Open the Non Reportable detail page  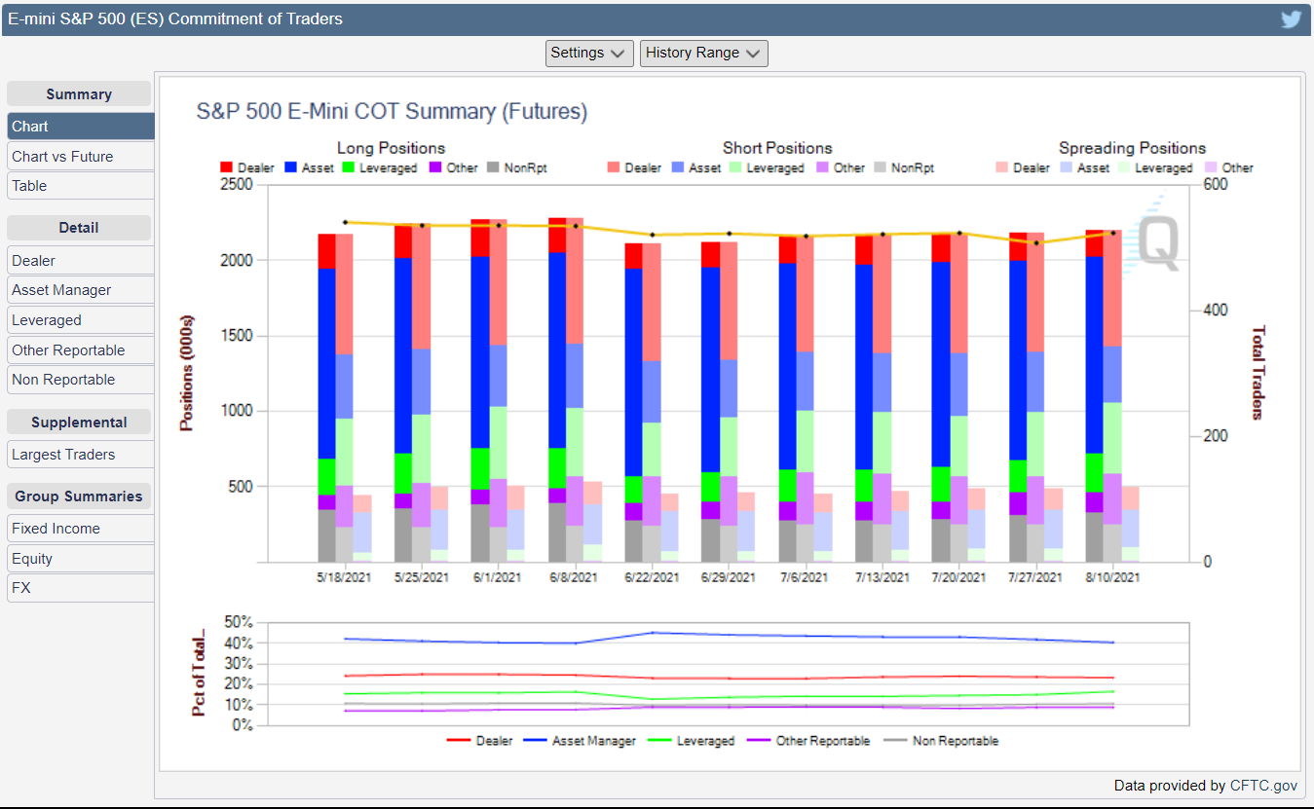[x=80, y=379]
